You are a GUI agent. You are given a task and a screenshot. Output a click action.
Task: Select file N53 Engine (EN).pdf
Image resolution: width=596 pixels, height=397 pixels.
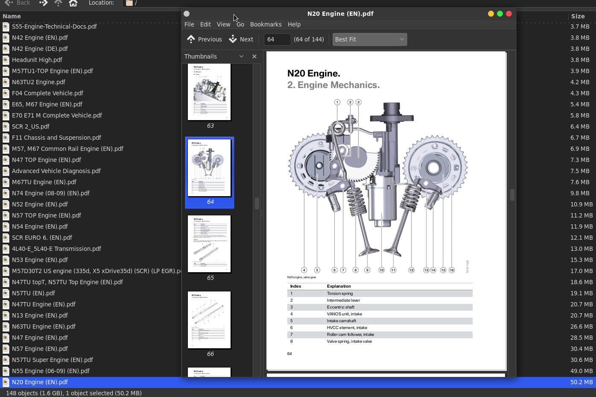click(x=40, y=260)
